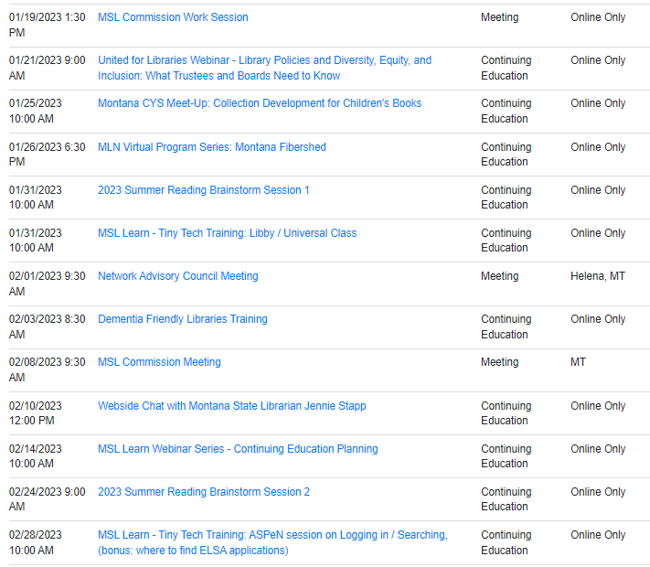Open Tiny Tech Training: Libby / Universal Class

pyautogui.click(x=227, y=233)
